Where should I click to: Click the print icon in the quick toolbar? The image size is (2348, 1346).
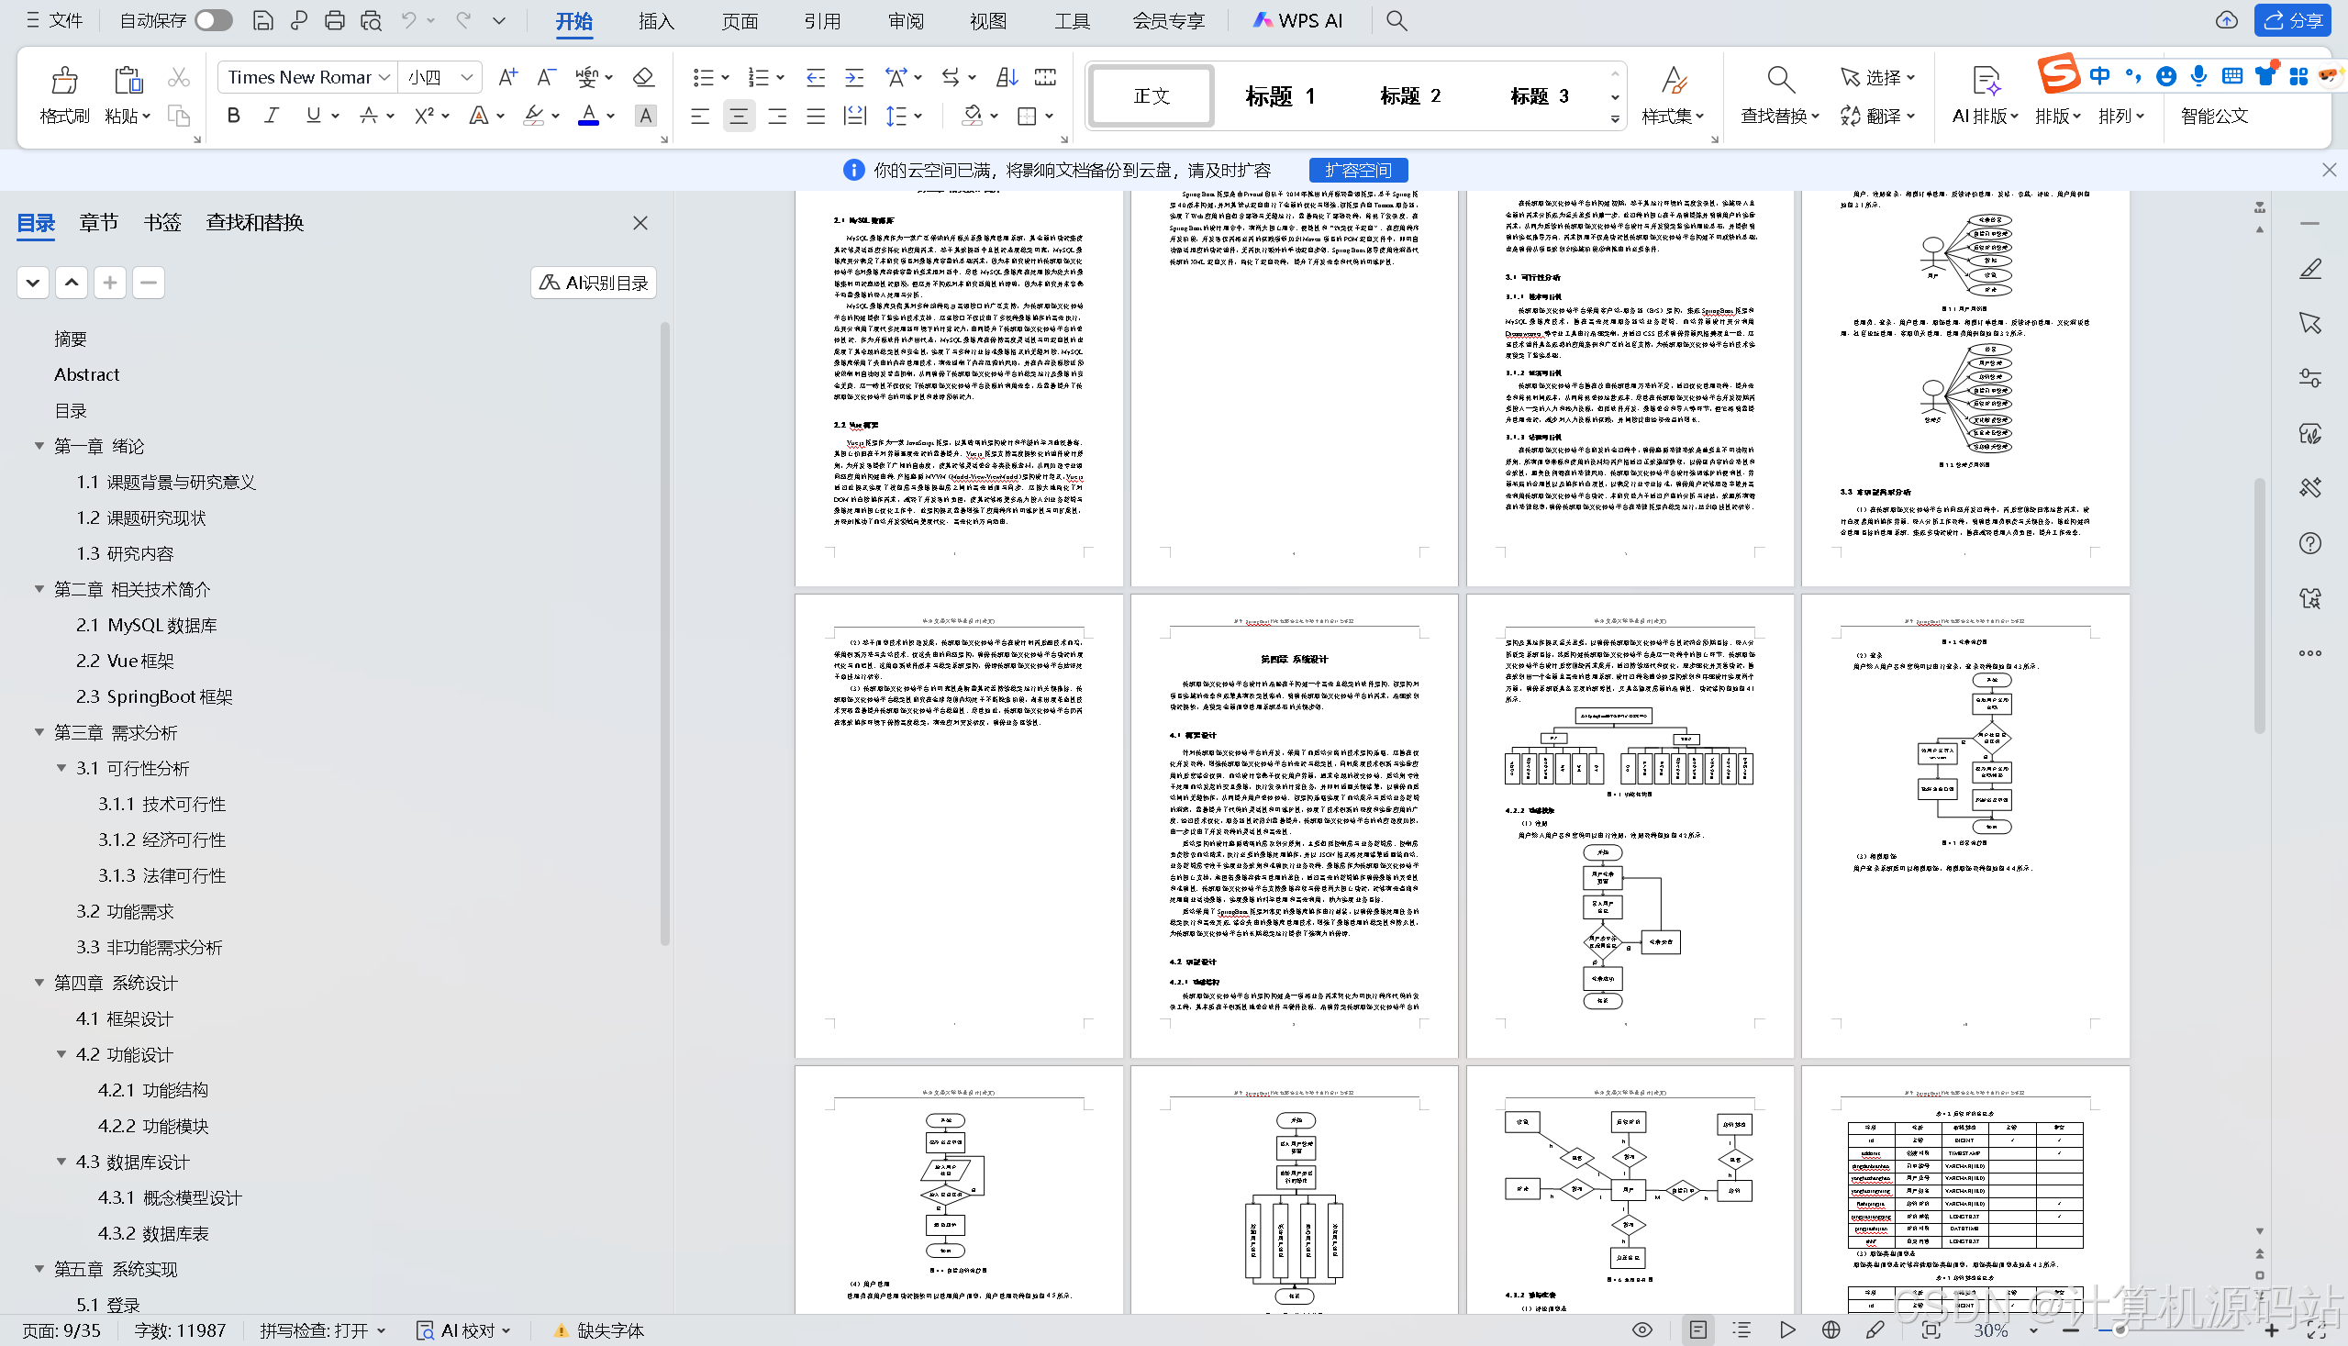click(x=335, y=20)
